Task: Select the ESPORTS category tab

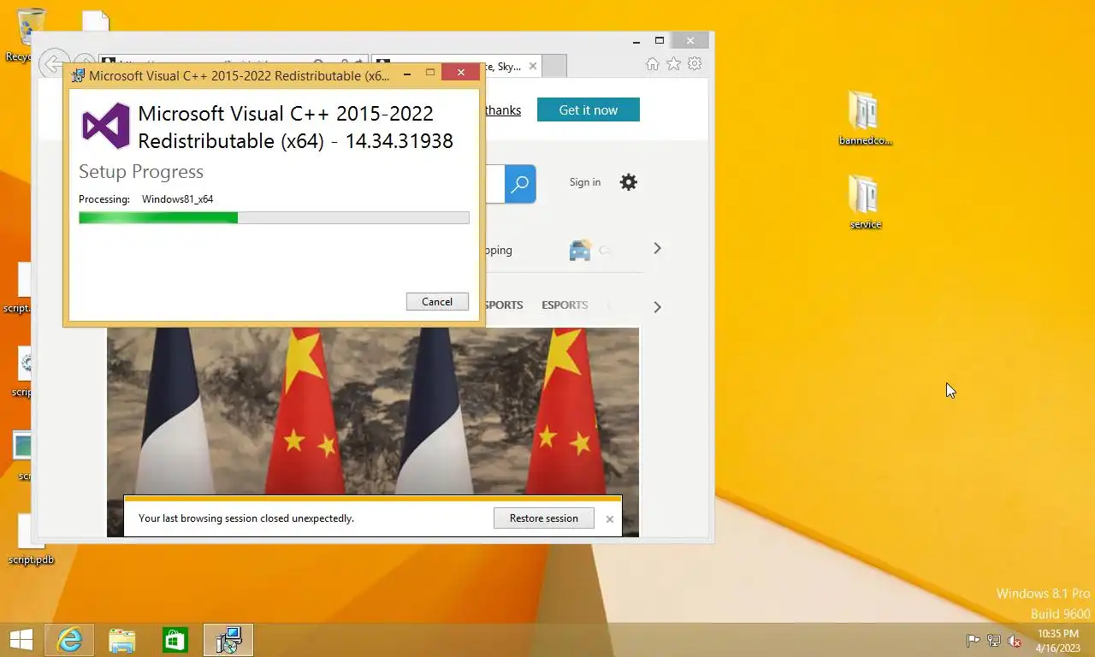Action: pyautogui.click(x=565, y=305)
